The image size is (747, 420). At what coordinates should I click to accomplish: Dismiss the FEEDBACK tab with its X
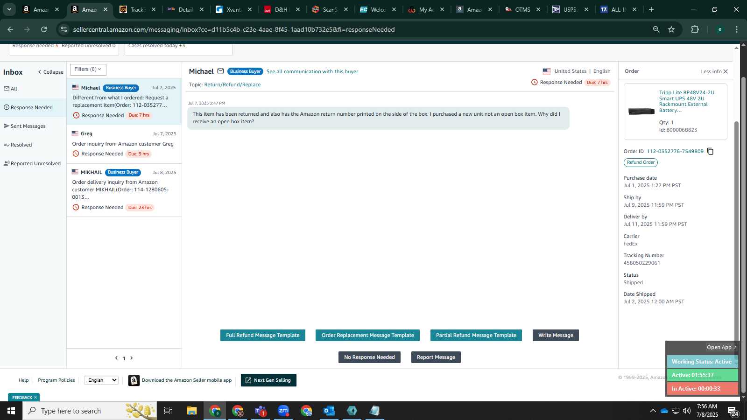[x=35, y=397]
